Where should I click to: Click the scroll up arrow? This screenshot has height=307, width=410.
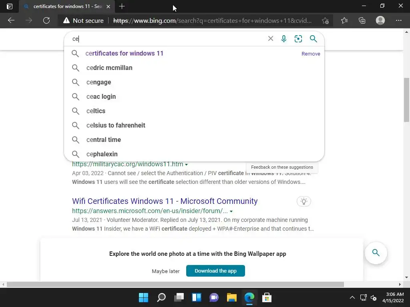(406, 32)
